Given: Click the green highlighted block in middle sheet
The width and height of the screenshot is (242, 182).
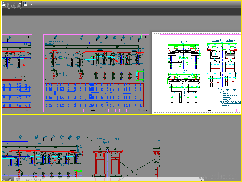Looking at the screenshot, I should coord(140,76).
